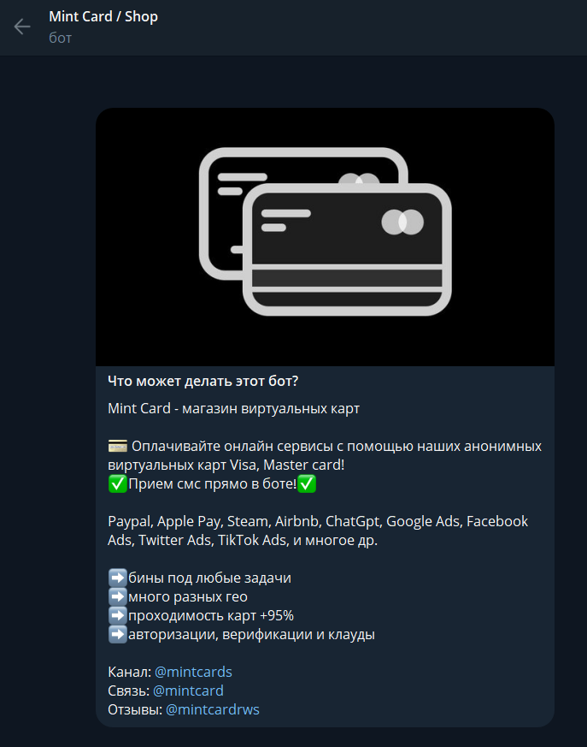Click the arrow emoji beside "проходимость карт +95%"
This screenshot has height=747, width=587.
pyautogui.click(x=118, y=615)
